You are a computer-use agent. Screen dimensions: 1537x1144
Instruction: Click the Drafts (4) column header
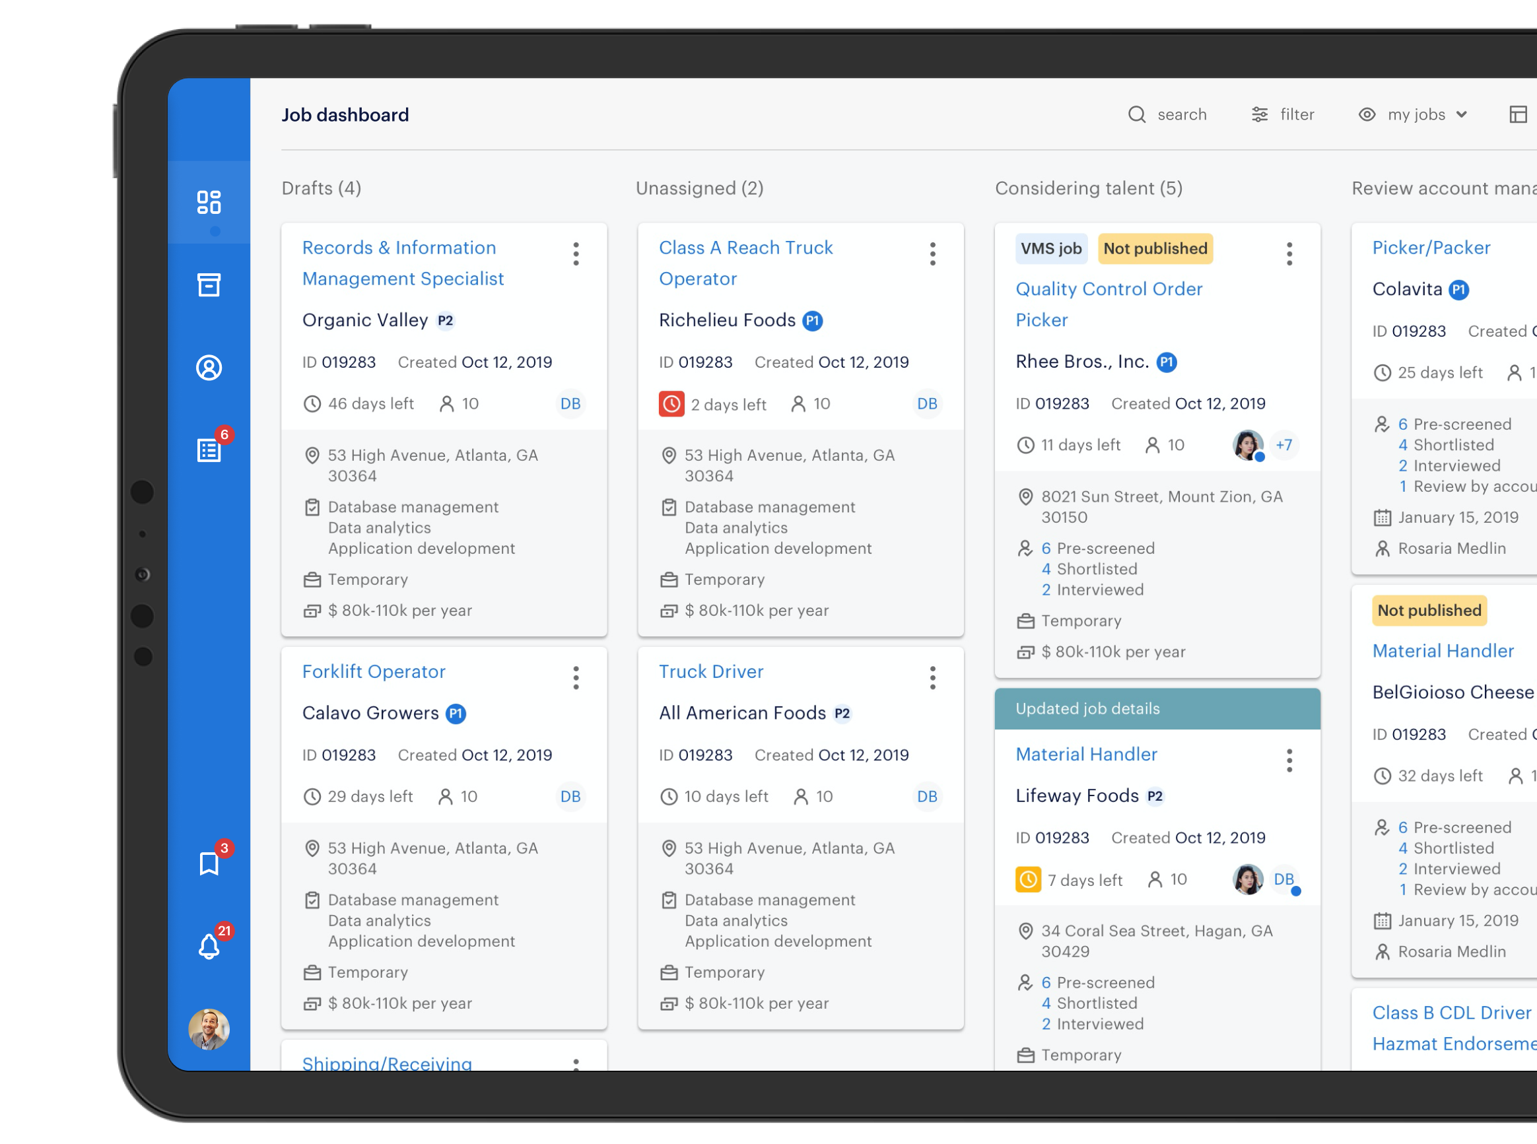[322, 188]
